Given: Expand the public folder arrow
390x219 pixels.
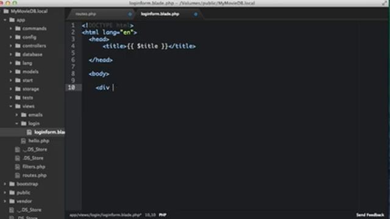Looking at the screenshot, I should [5, 193].
